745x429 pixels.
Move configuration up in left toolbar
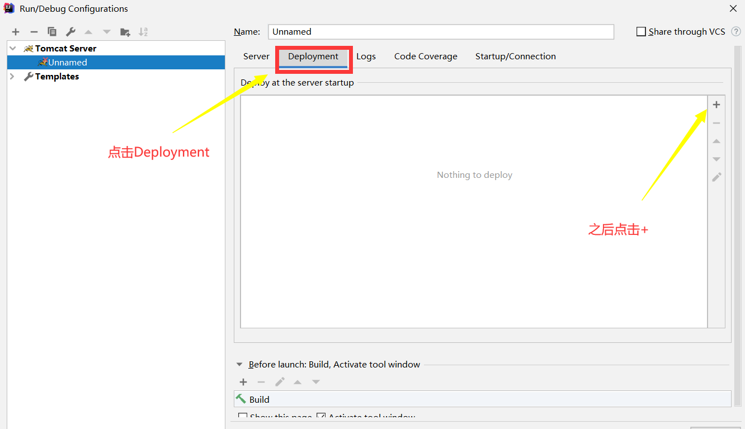pyautogui.click(x=88, y=32)
